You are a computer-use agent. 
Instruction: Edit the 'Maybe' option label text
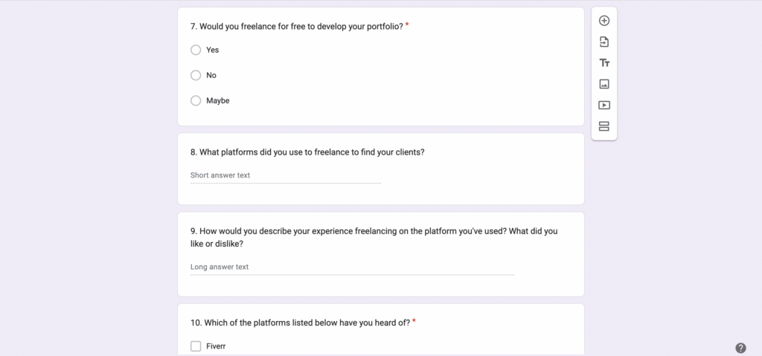pos(218,100)
